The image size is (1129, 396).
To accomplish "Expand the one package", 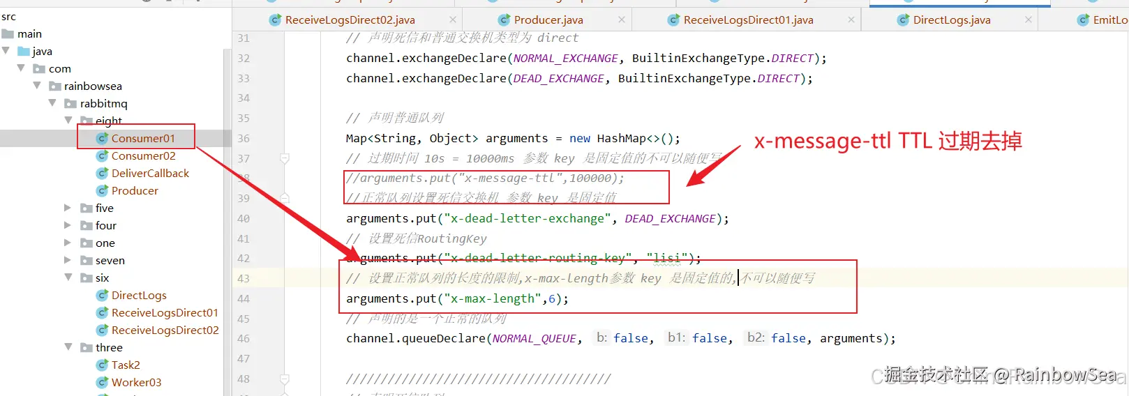I will pyautogui.click(x=68, y=243).
